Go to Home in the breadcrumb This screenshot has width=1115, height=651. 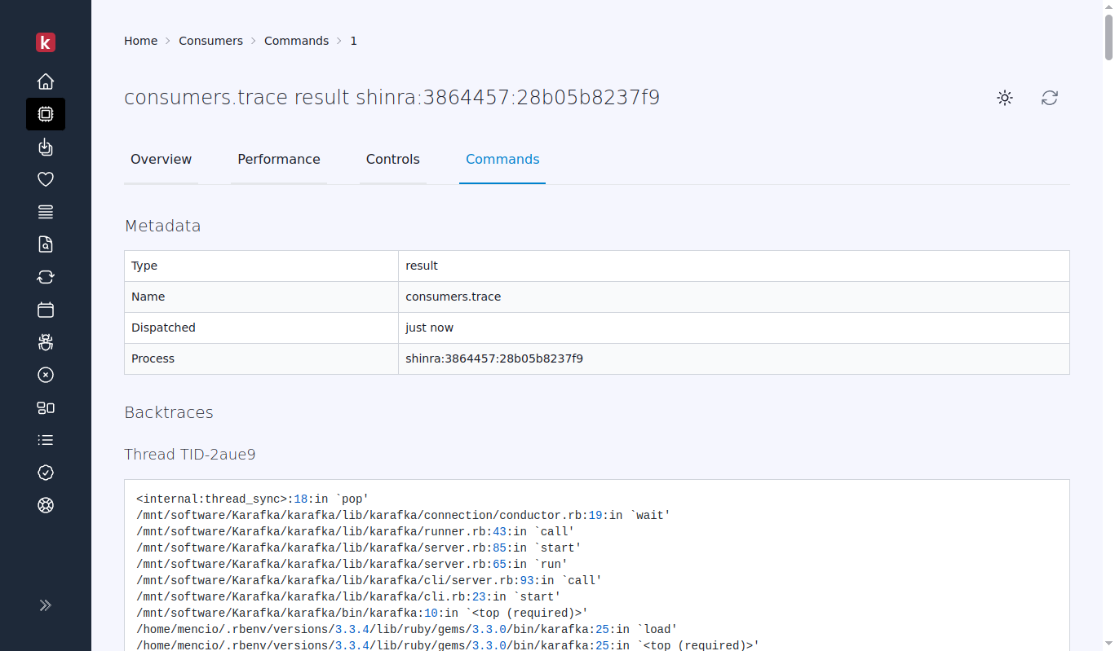click(x=140, y=41)
